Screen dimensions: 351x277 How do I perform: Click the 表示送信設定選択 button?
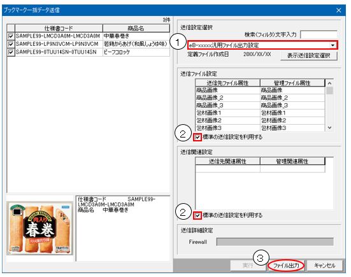tap(309, 55)
